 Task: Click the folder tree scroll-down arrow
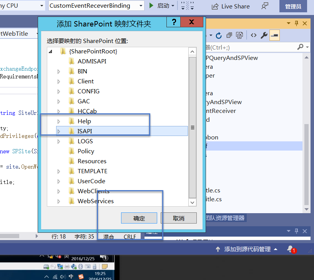click(193, 202)
